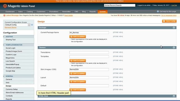
Task: Click Get help for this page
Action: click(x=168, y=12)
